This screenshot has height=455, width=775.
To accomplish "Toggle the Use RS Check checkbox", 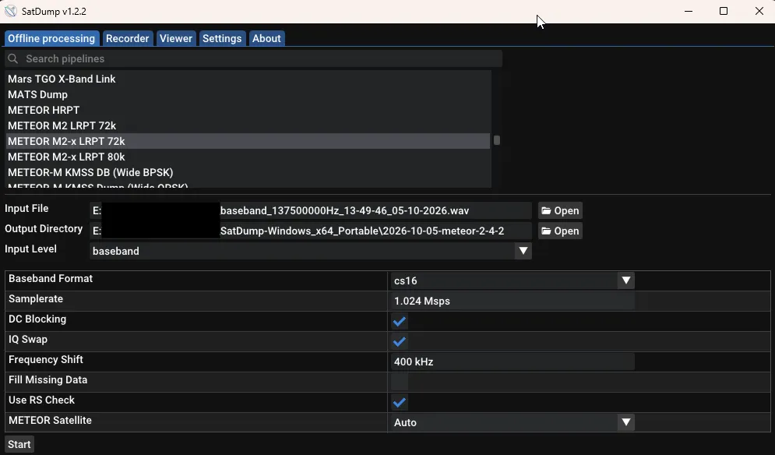I will pyautogui.click(x=400, y=402).
